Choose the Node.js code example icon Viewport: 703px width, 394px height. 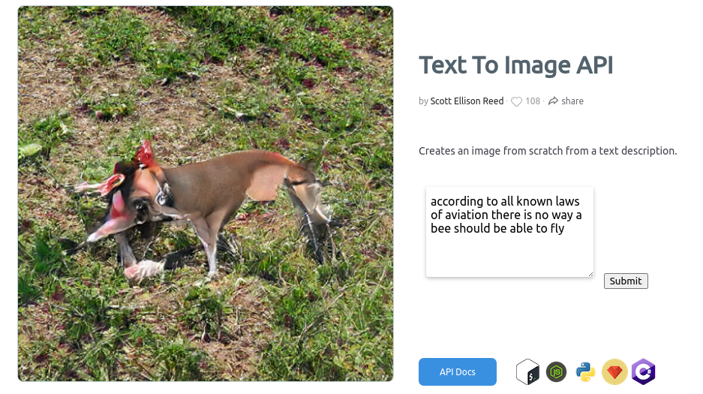[556, 371]
